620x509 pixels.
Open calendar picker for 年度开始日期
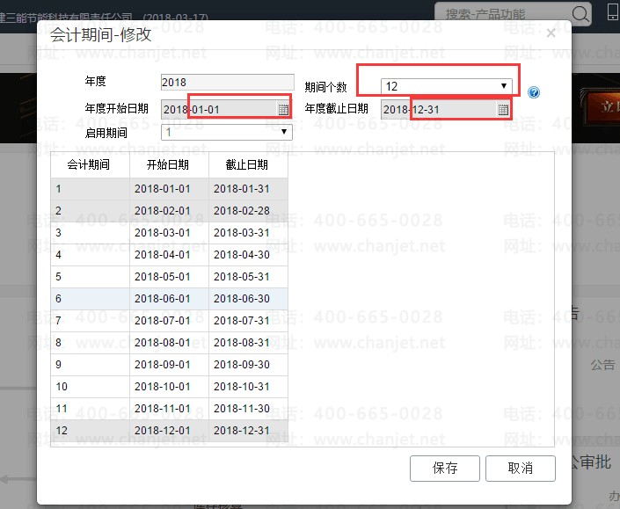(x=283, y=110)
